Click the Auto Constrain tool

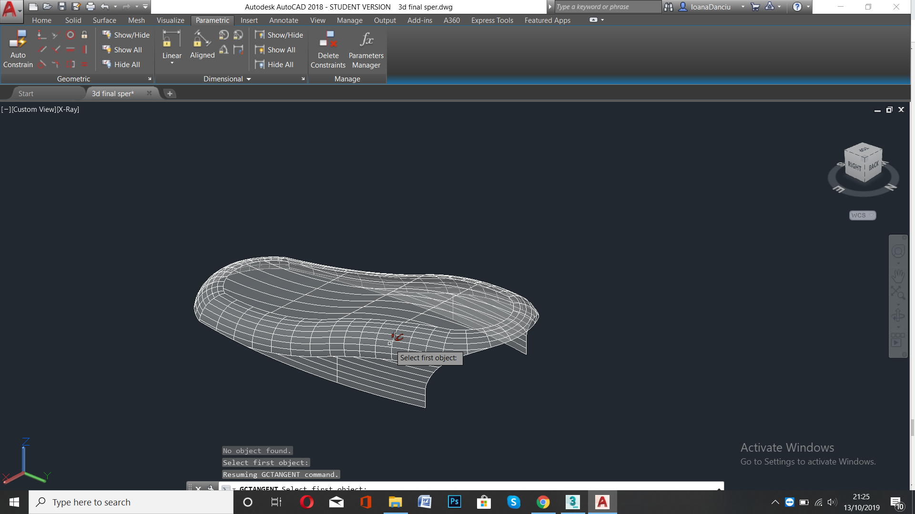coord(18,49)
